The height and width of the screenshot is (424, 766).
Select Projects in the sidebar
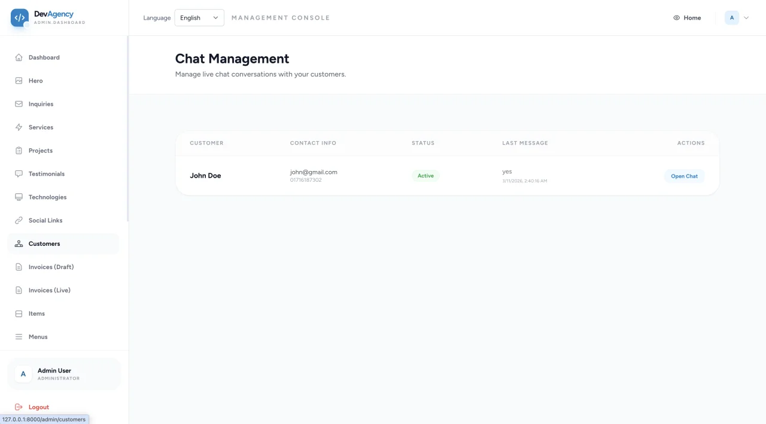(63, 151)
